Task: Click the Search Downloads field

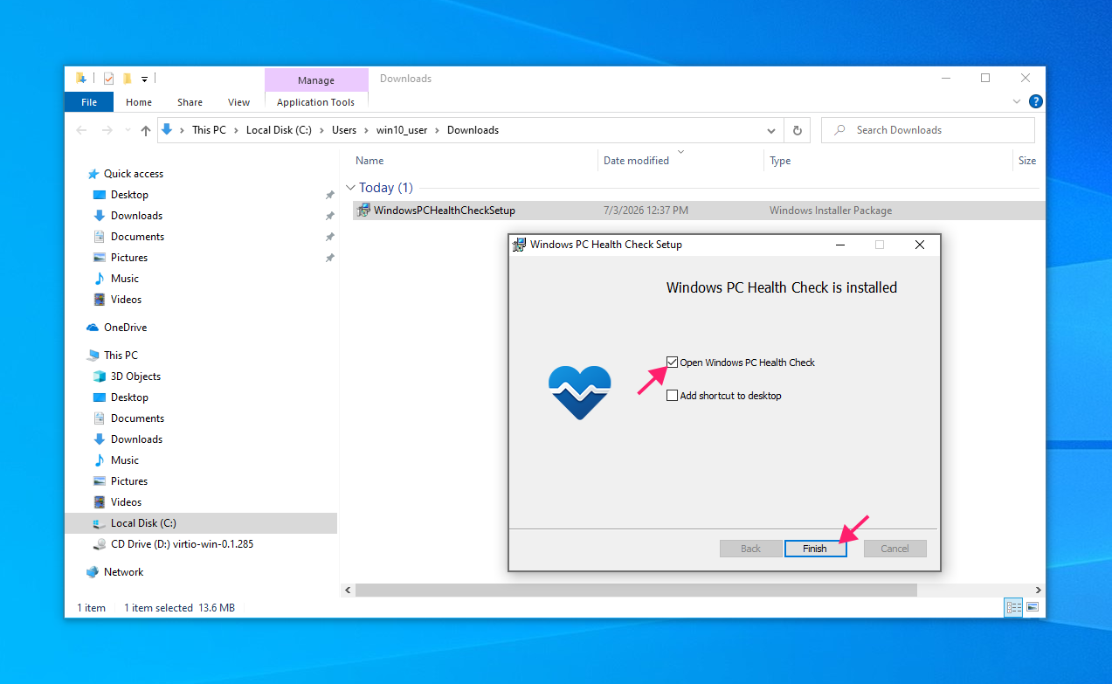Action: (x=928, y=130)
